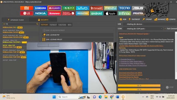The height and width of the screenshot is (100, 177).
Task: Click the search magnifier icon in model filter
Action: click(x=37, y=24)
